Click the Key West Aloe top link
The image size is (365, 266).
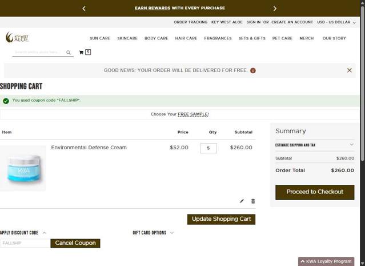coord(227,22)
